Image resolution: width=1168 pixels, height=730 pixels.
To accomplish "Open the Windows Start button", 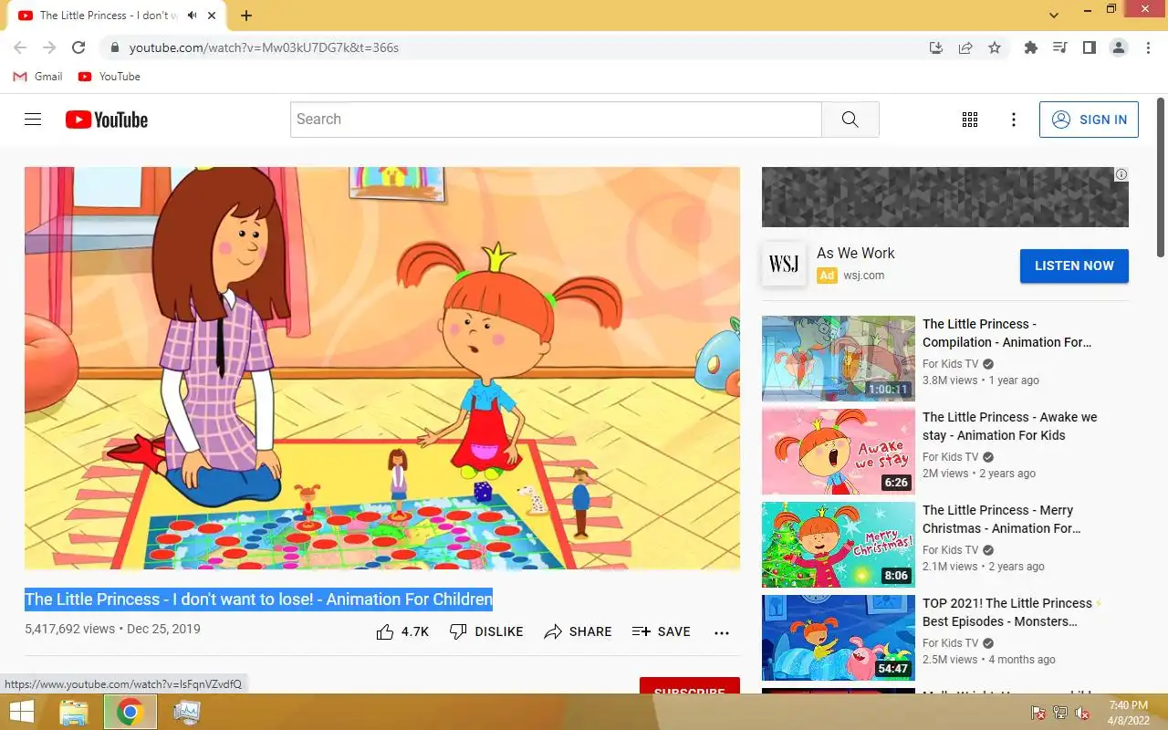I will (21, 712).
